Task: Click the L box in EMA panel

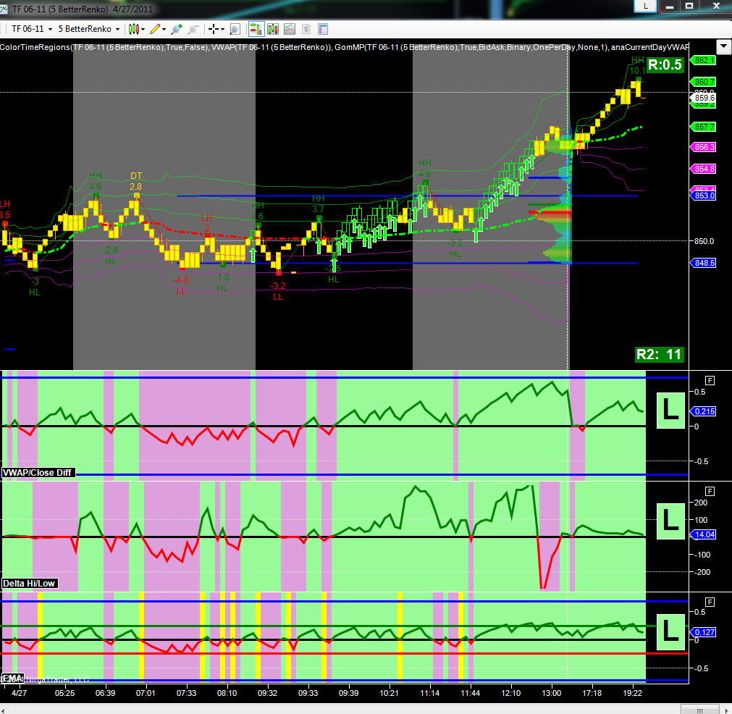Action: 671,632
